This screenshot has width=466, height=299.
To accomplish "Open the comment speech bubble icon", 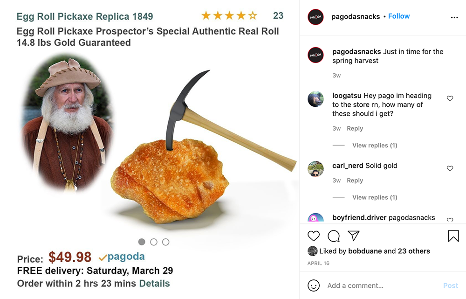I will tap(334, 236).
